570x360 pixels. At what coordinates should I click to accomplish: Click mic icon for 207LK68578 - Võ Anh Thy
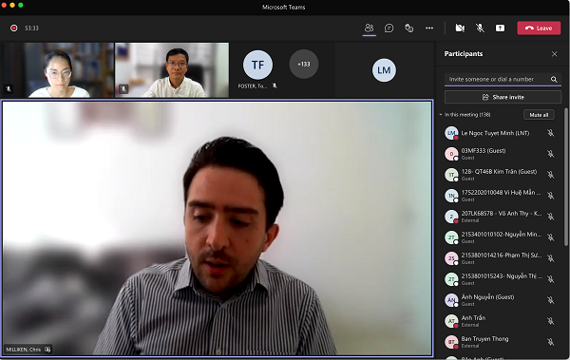point(550,217)
